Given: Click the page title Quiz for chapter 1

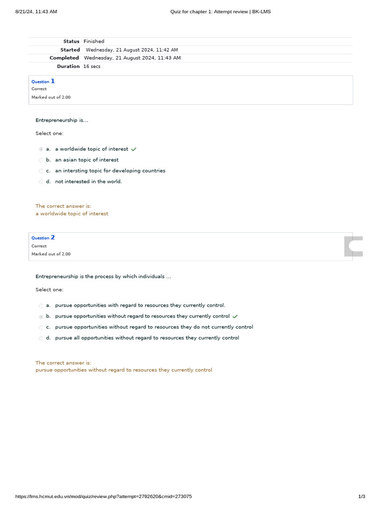Looking at the screenshot, I should pyautogui.click(x=220, y=11).
